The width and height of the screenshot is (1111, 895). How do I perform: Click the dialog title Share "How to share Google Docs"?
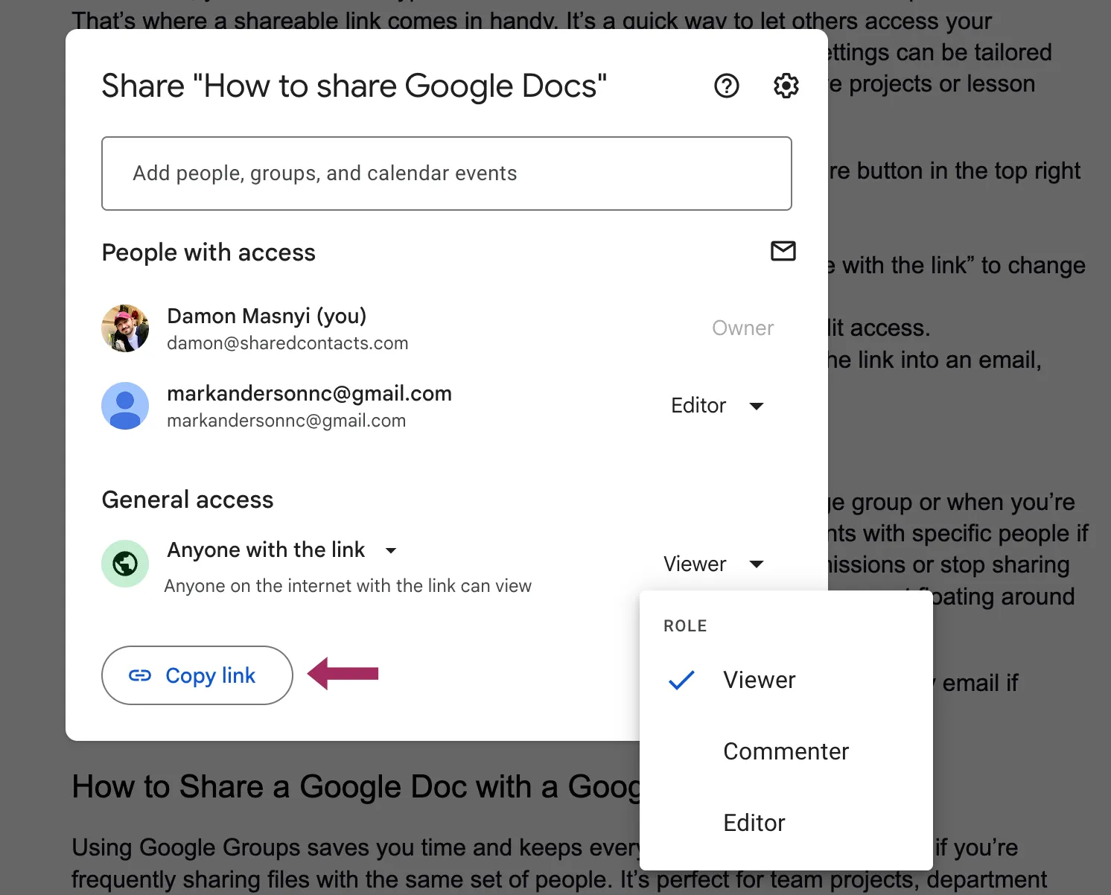click(x=354, y=86)
